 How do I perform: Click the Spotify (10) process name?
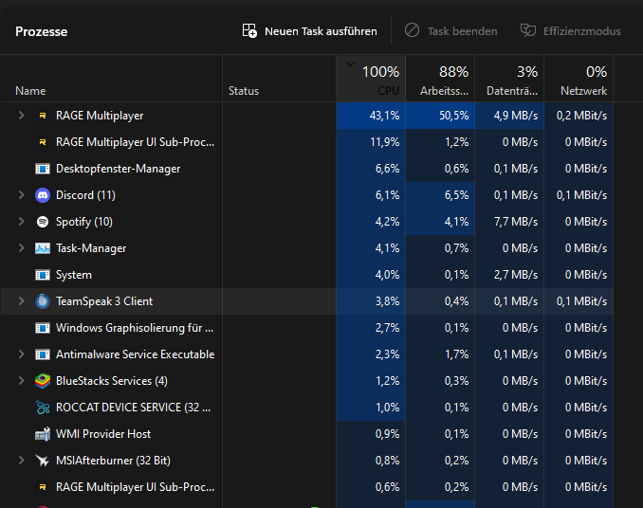click(84, 222)
